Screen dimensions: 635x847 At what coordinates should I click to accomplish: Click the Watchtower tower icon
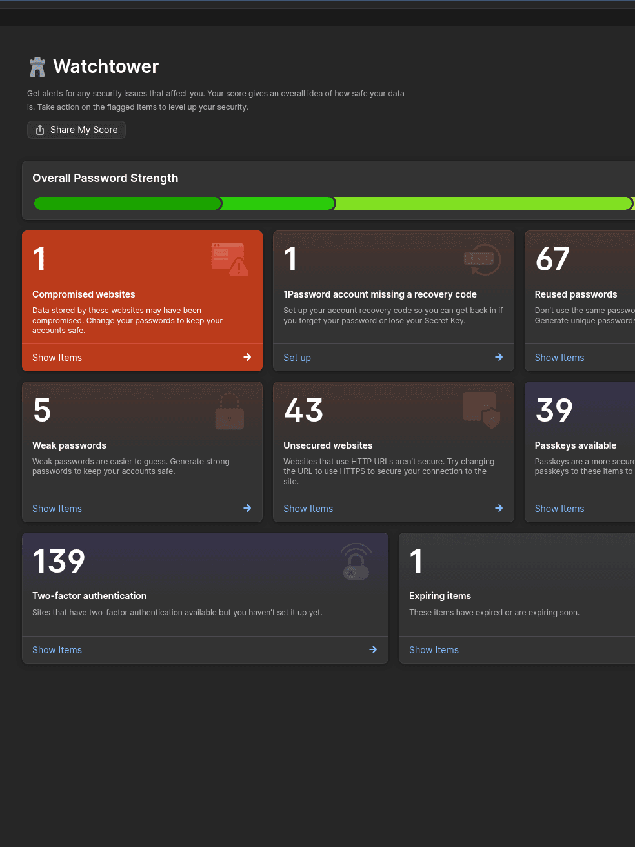(37, 67)
